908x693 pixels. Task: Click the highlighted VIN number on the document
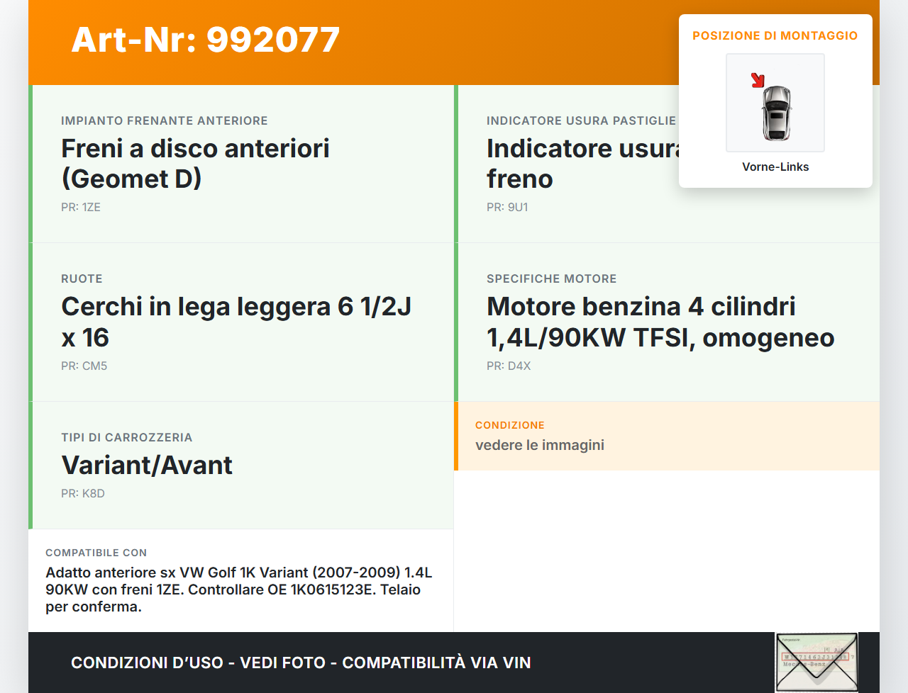(x=815, y=656)
